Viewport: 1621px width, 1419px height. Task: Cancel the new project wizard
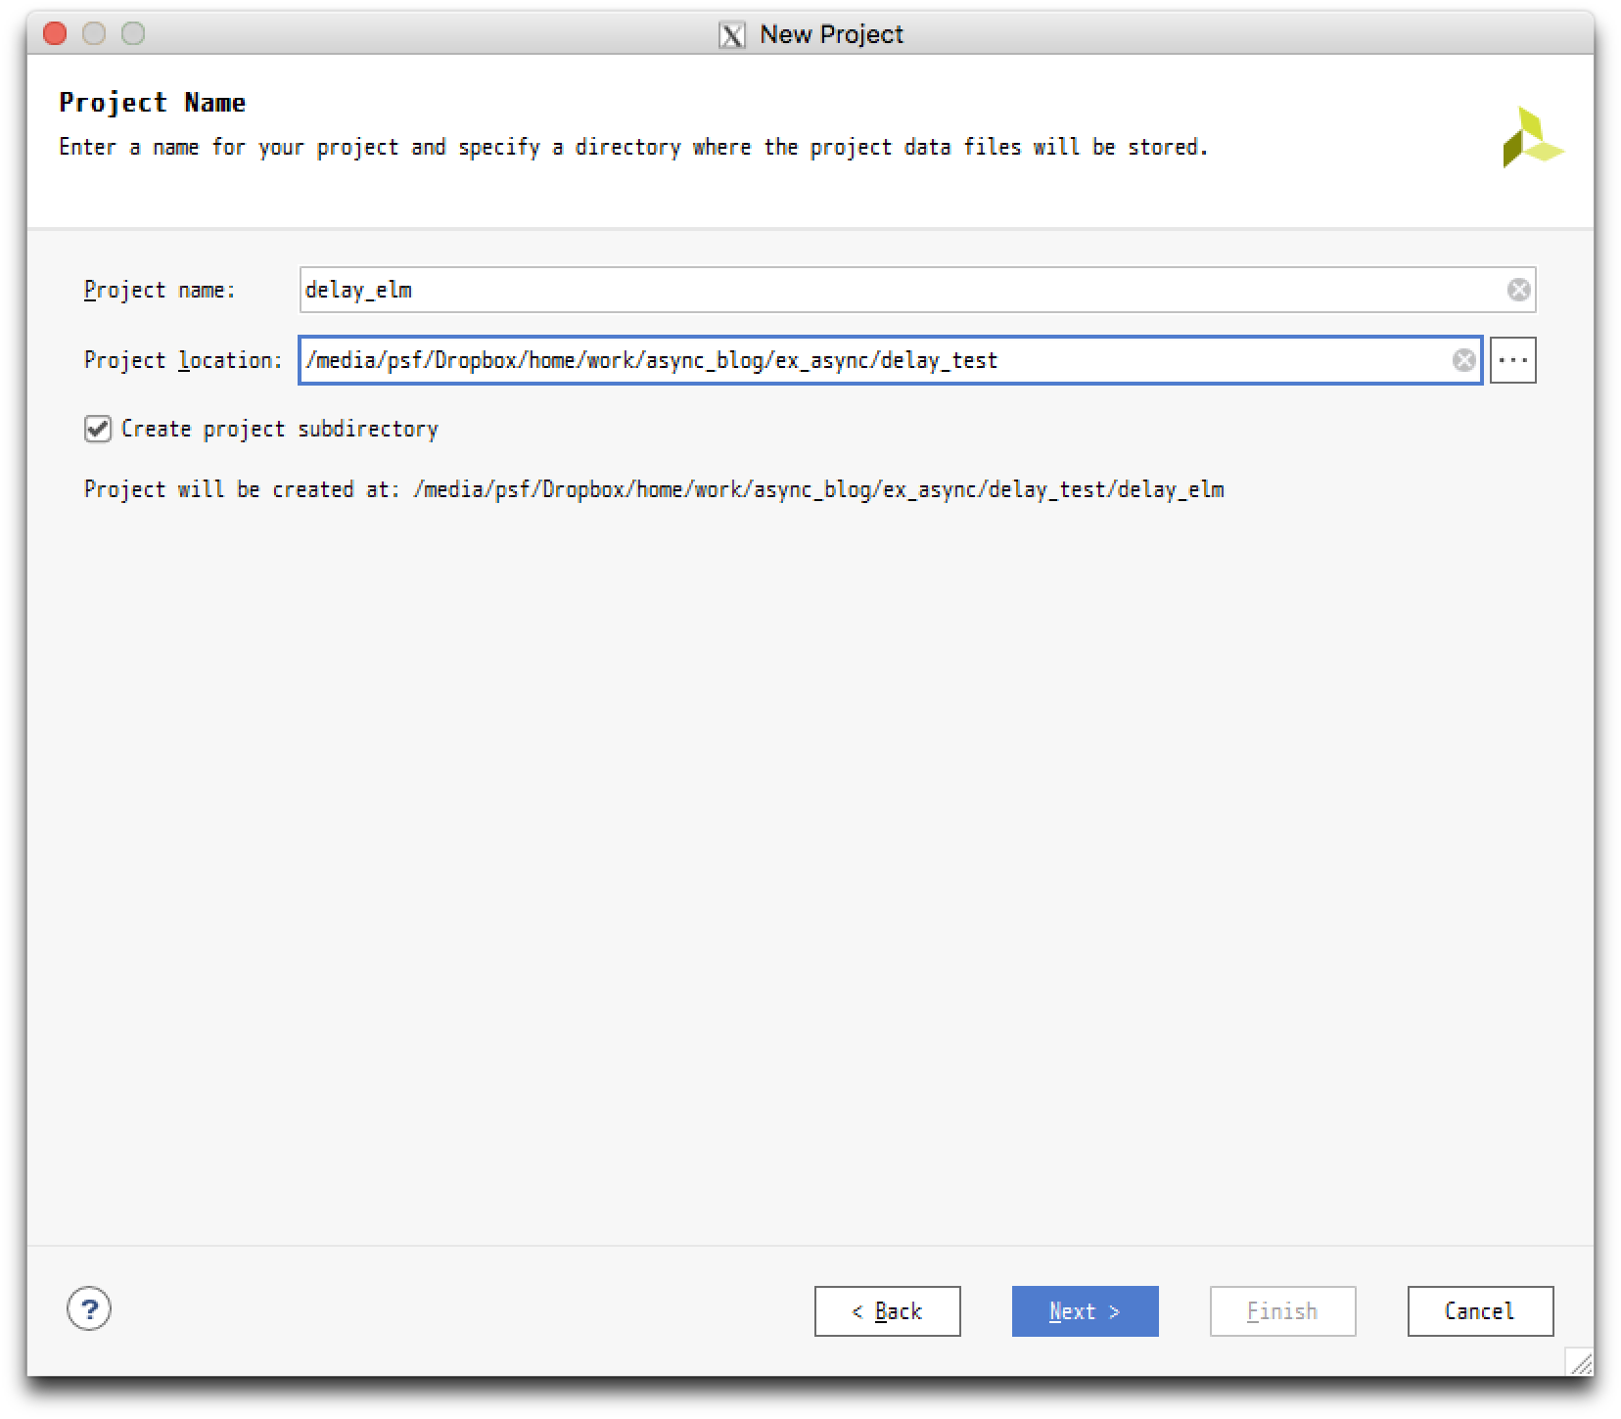1479,1311
